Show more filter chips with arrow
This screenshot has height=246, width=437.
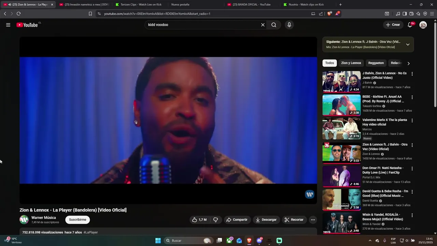click(x=408, y=63)
